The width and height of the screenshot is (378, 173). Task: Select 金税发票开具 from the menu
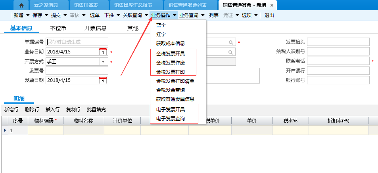170,53
